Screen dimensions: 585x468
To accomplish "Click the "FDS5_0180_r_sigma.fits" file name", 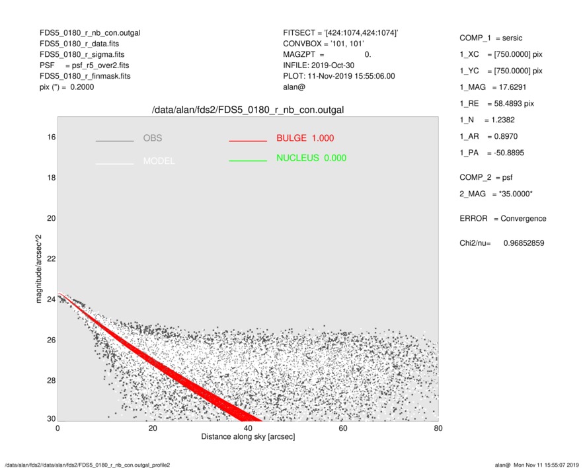I will 82,54.
